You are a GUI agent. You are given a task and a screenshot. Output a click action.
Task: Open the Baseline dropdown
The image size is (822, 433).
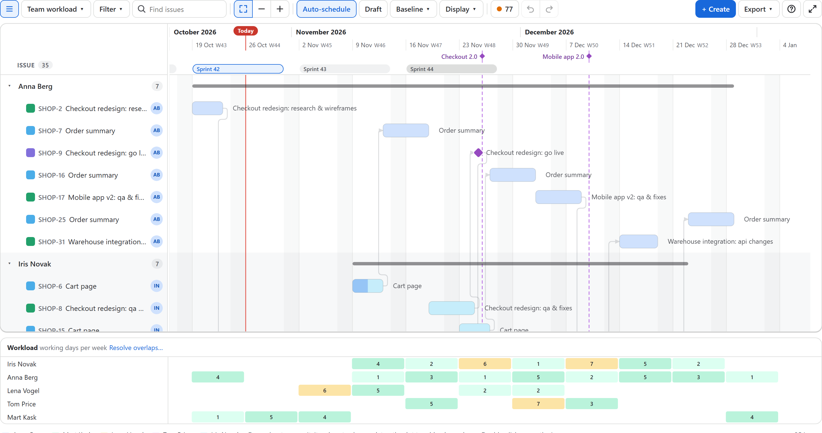tap(413, 9)
